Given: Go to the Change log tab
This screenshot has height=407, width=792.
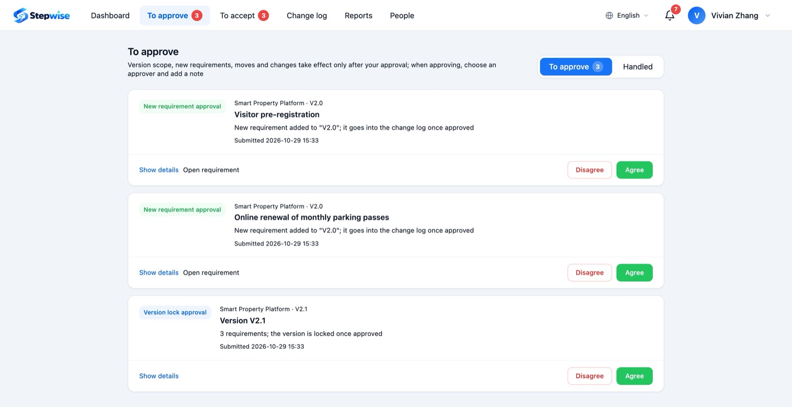Looking at the screenshot, I should point(307,15).
